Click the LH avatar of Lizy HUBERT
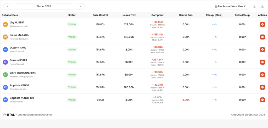 pos(5,24)
